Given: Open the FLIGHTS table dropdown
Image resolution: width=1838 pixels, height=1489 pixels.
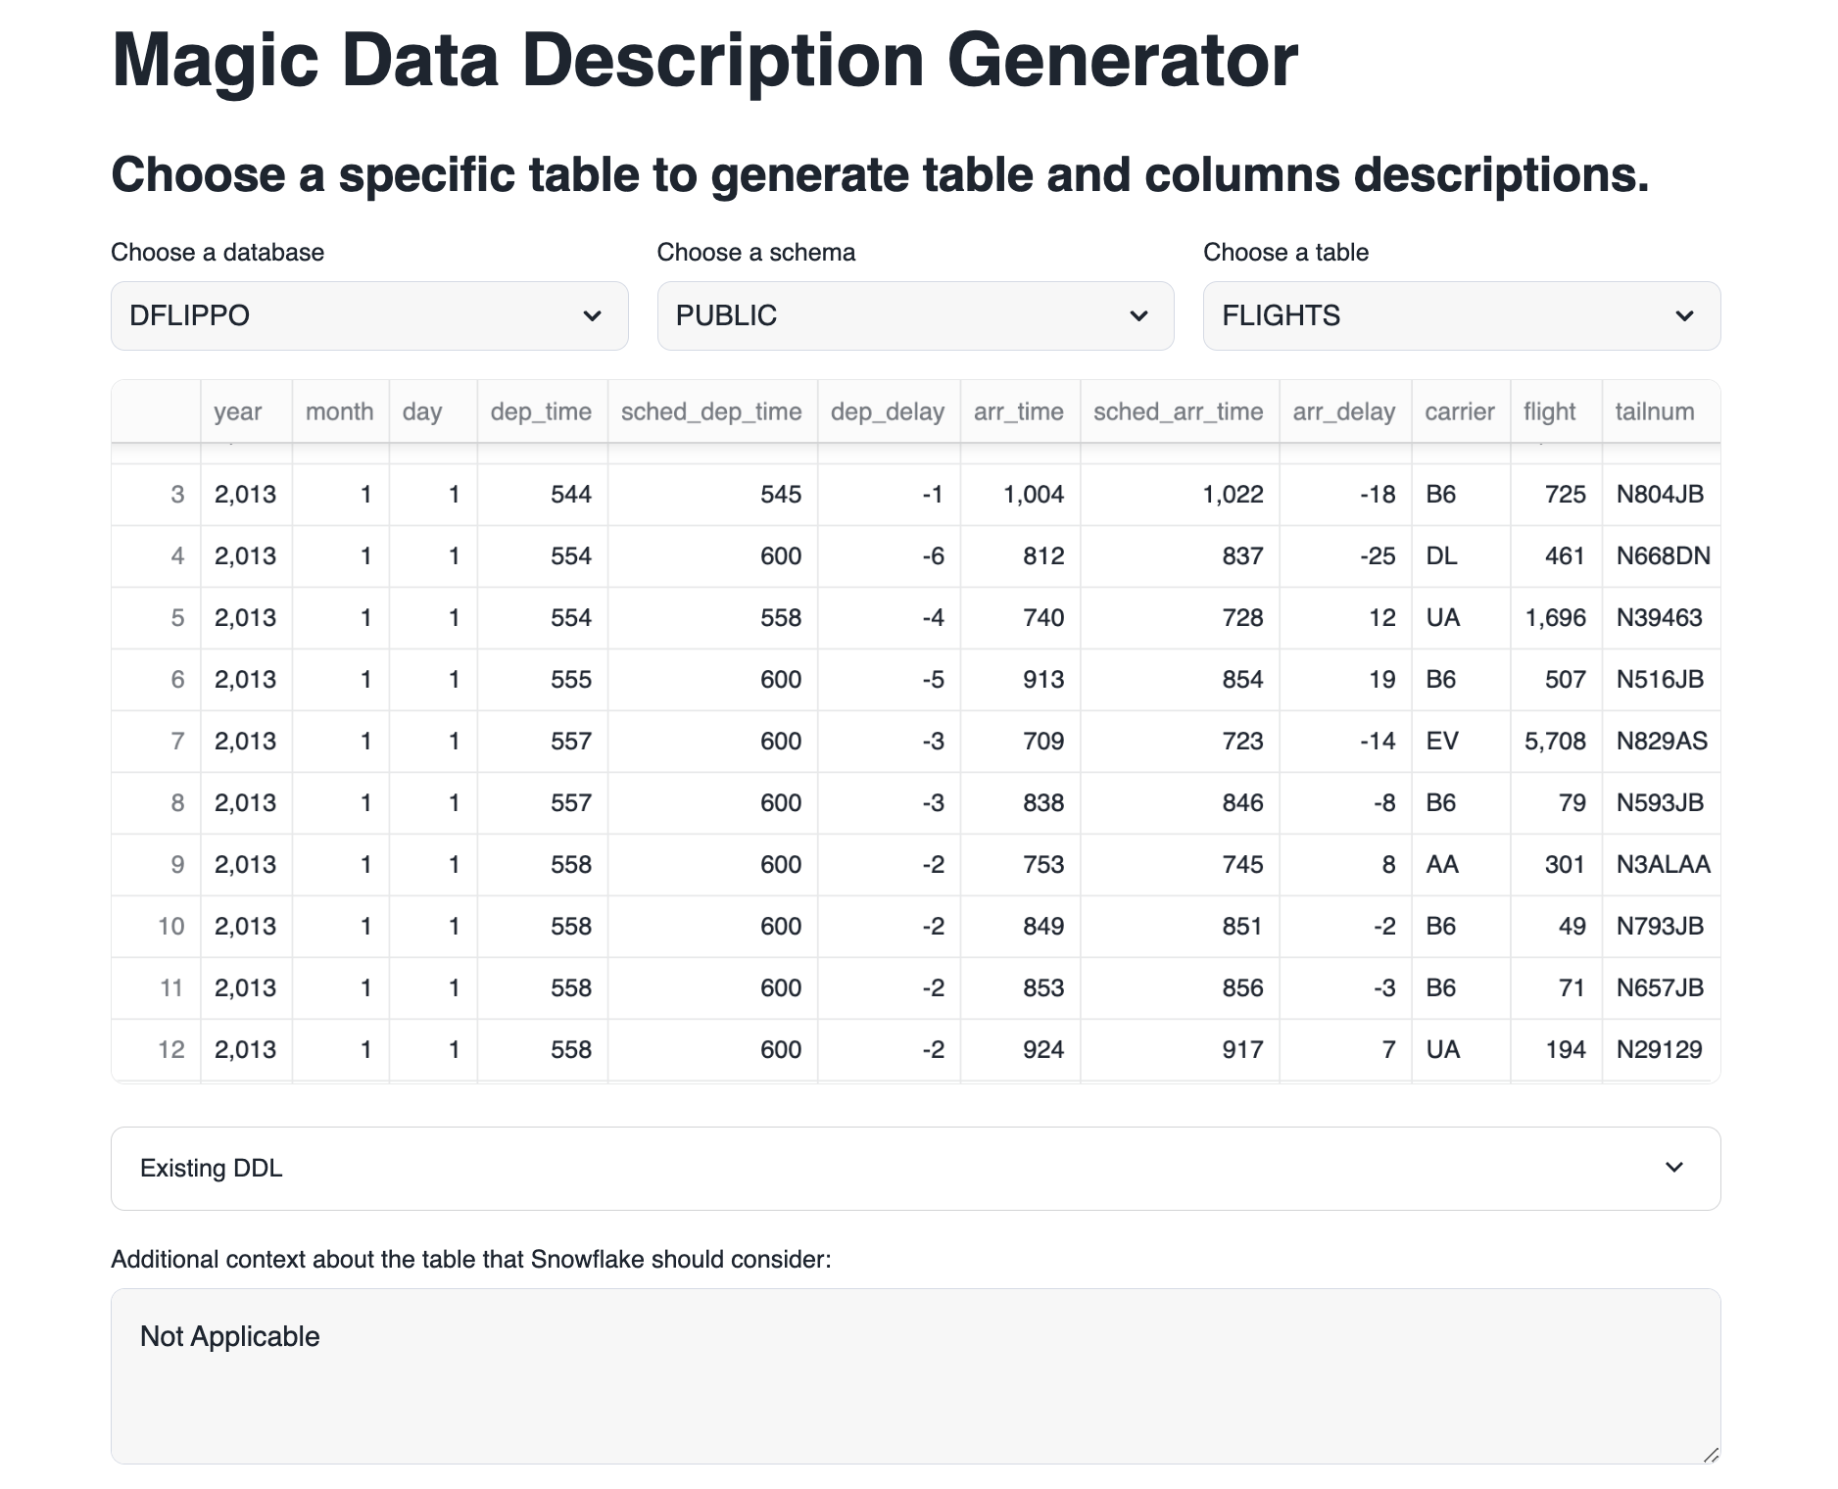Looking at the screenshot, I should pos(1461,315).
